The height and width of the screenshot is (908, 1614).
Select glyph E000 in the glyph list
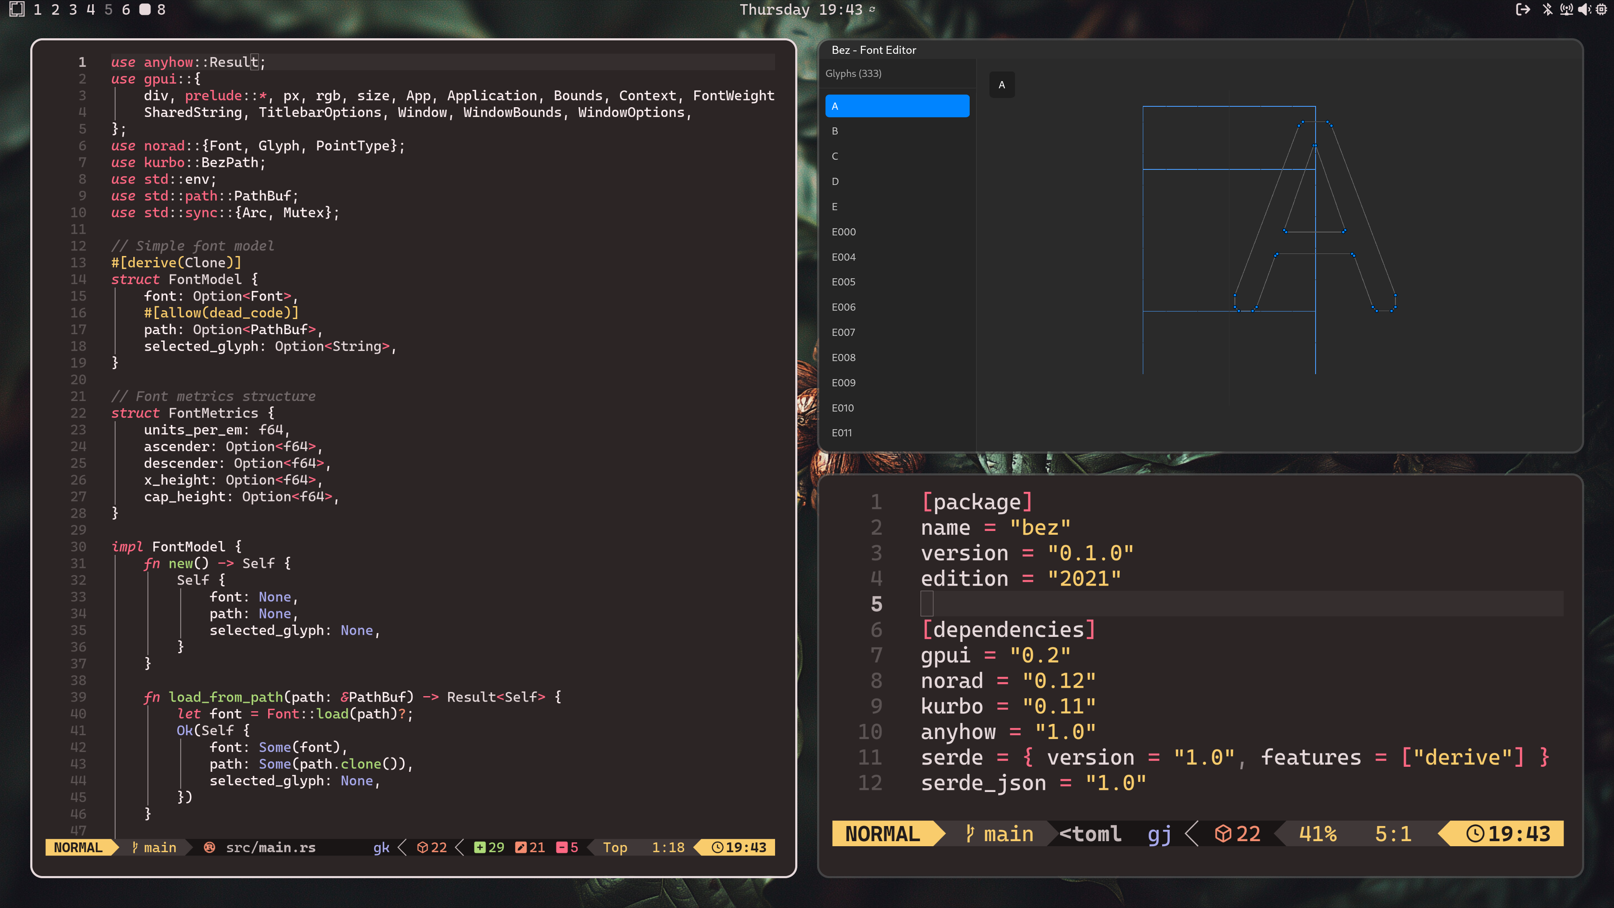[843, 232]
